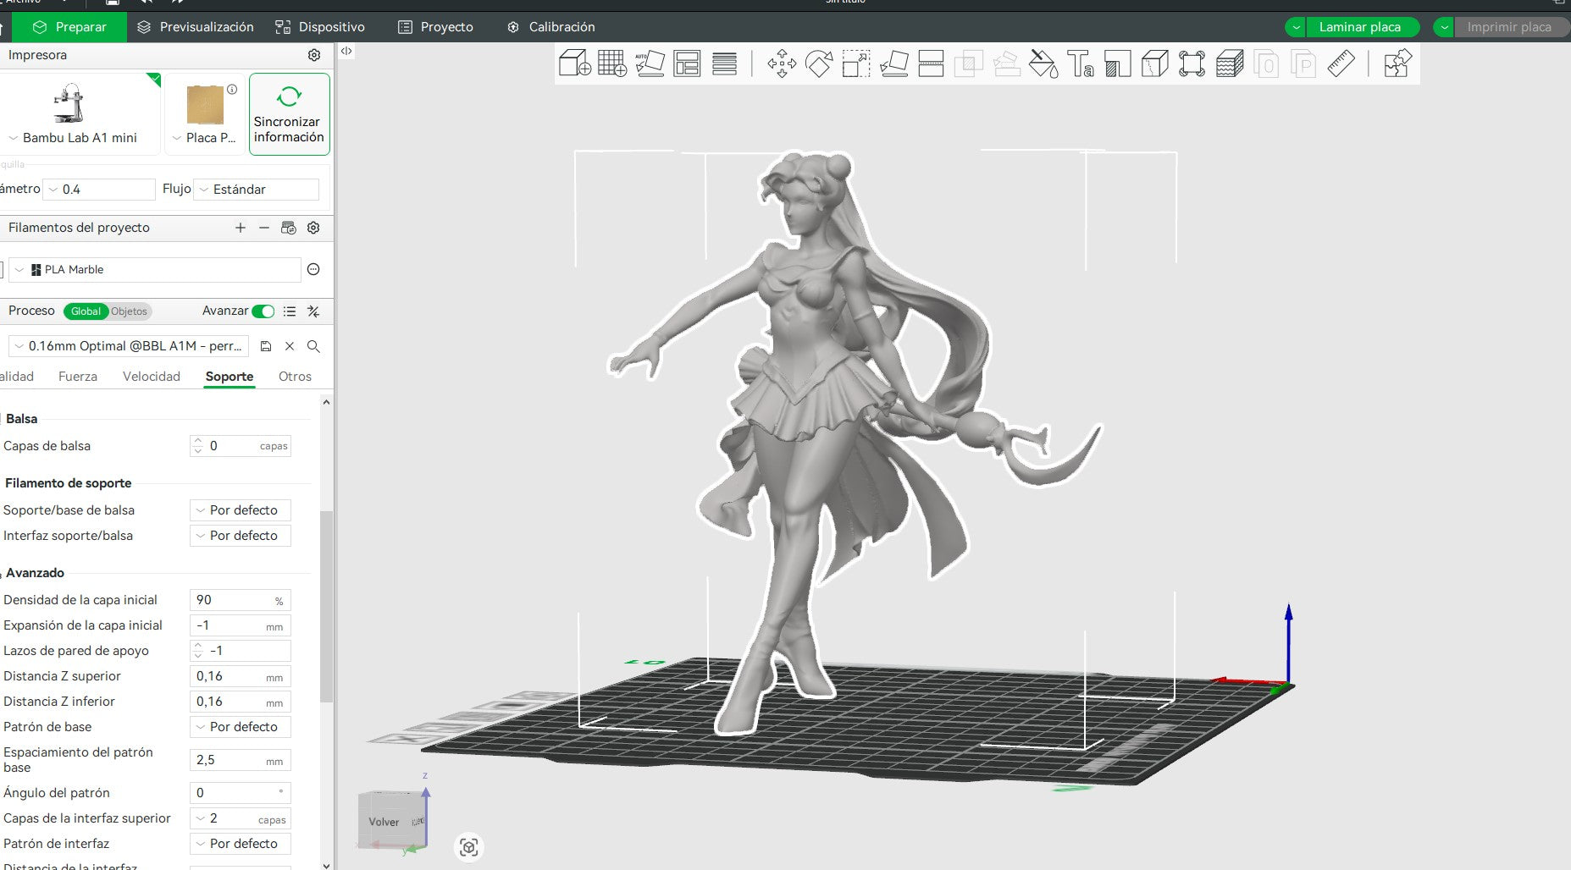Select the Color painting bucket tool
The image size is (1571, 870).
[x=1043, y=63]
